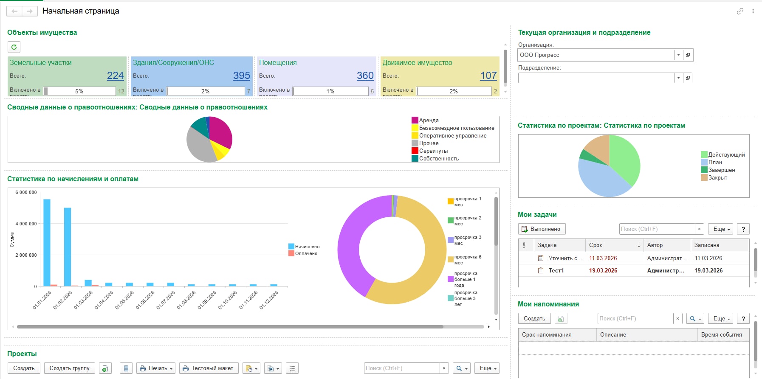Click the Земельные участки 5% progress bar

pos(79,91)
